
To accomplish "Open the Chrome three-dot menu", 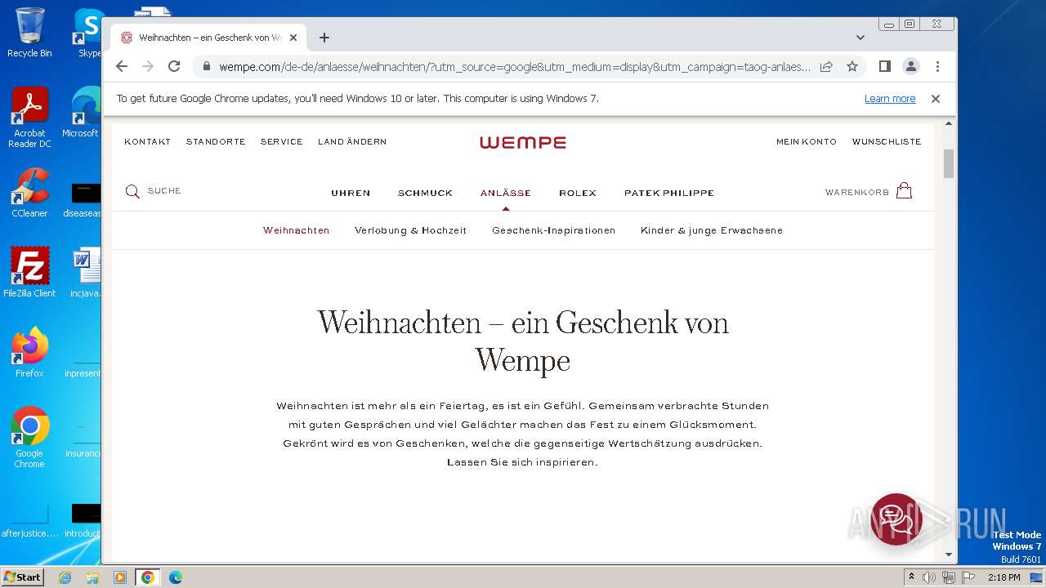I will click(x=937, y=66).
